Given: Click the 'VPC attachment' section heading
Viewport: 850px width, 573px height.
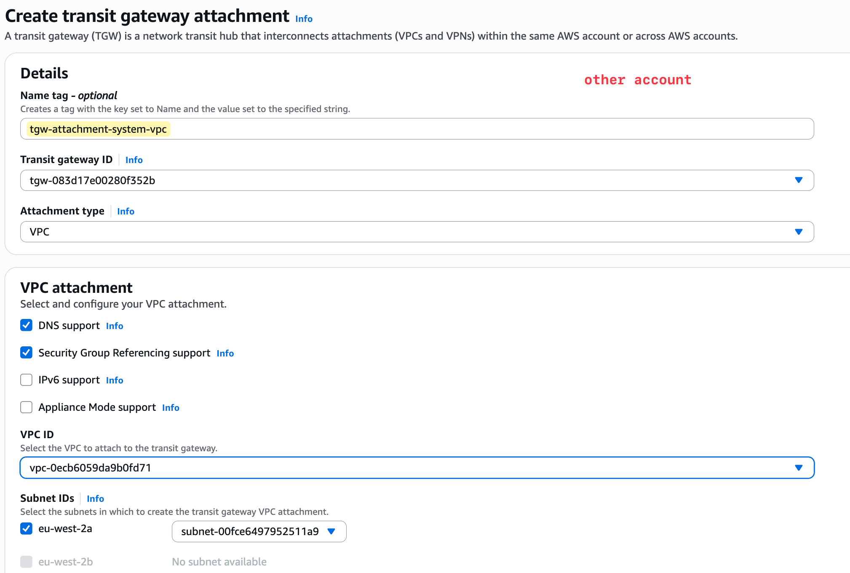Looking at the screenshot, I should tap(76, 288).
